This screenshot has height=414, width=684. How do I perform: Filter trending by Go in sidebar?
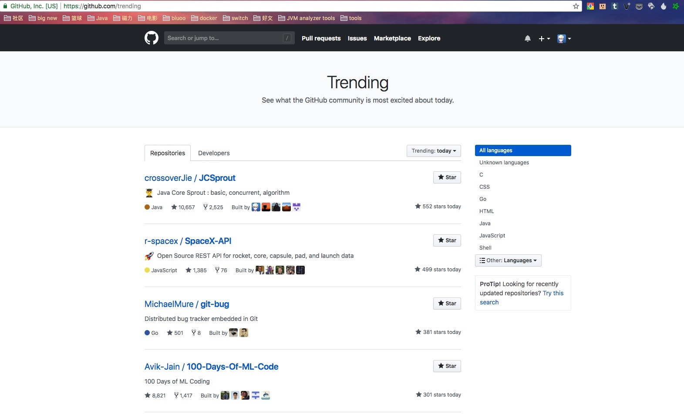[483, 199]
